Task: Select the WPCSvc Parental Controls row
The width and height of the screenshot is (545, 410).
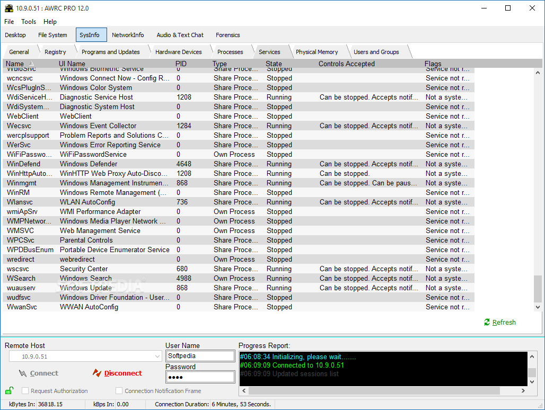Action: point(239,240)
